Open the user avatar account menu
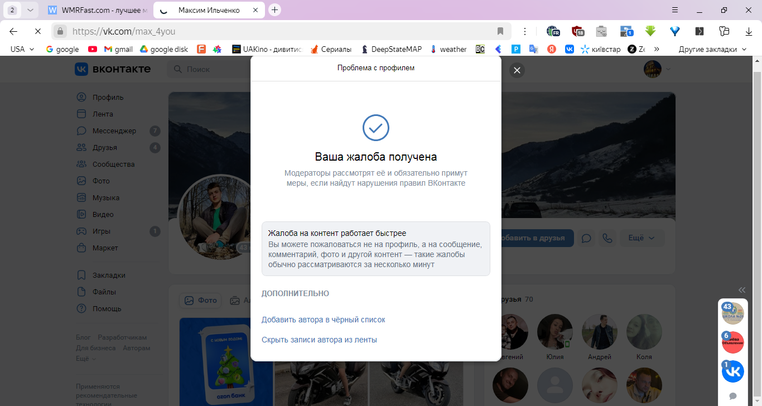 [657, 69]
